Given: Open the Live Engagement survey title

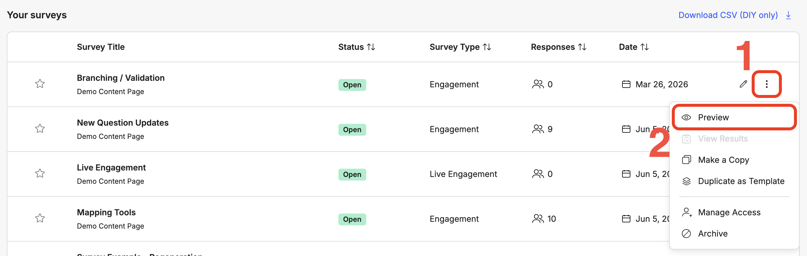Looking at the screenshot, I should click(111, 168).
